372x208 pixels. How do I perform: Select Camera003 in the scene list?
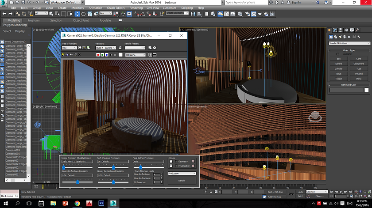tap(12, 161)
